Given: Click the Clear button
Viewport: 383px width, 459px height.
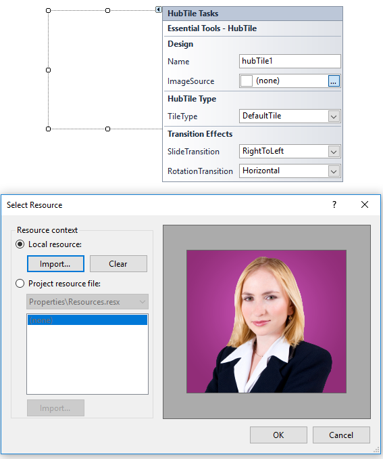Looking at the screenshot, I should click(118, 264).
